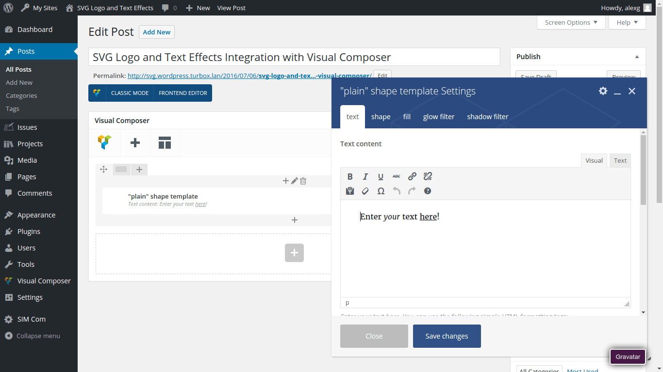Open the New content menu in admin bar
The height and width of the screenshot is (372, 663).
click(198, 8)
